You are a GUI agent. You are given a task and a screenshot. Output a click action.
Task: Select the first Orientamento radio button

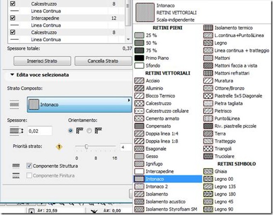[70, 131]
